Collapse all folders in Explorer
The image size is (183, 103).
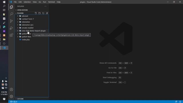click(47, 13)
